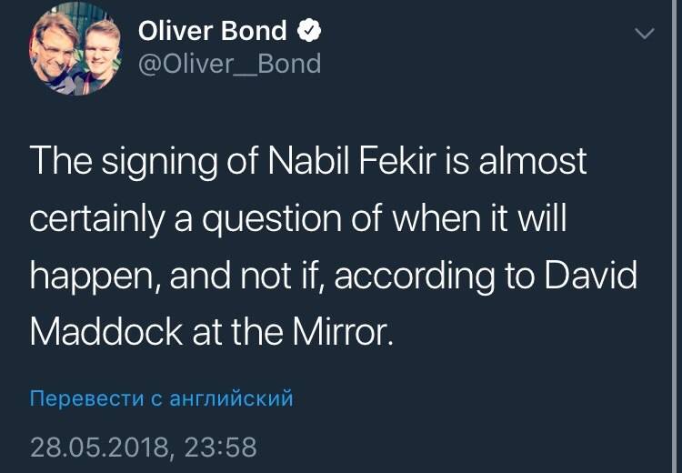Click the "Перевести с английский" translate link

tap(161, 398)
